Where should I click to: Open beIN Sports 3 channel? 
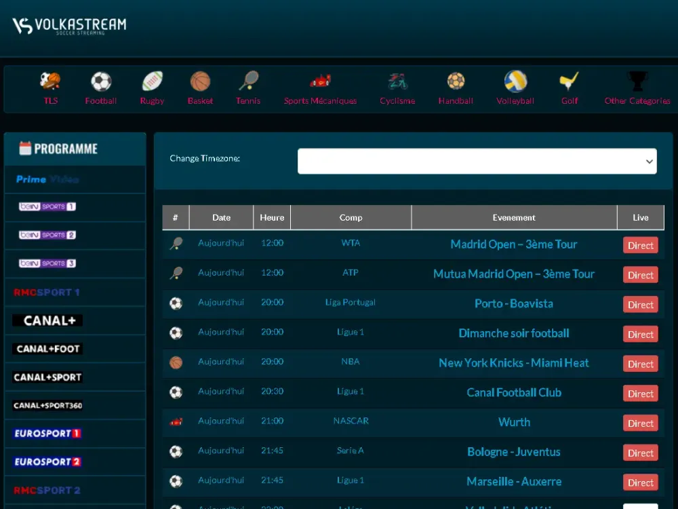point(47,263)
